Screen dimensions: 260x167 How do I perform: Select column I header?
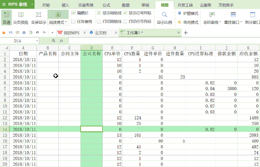[x=200, y=48]
